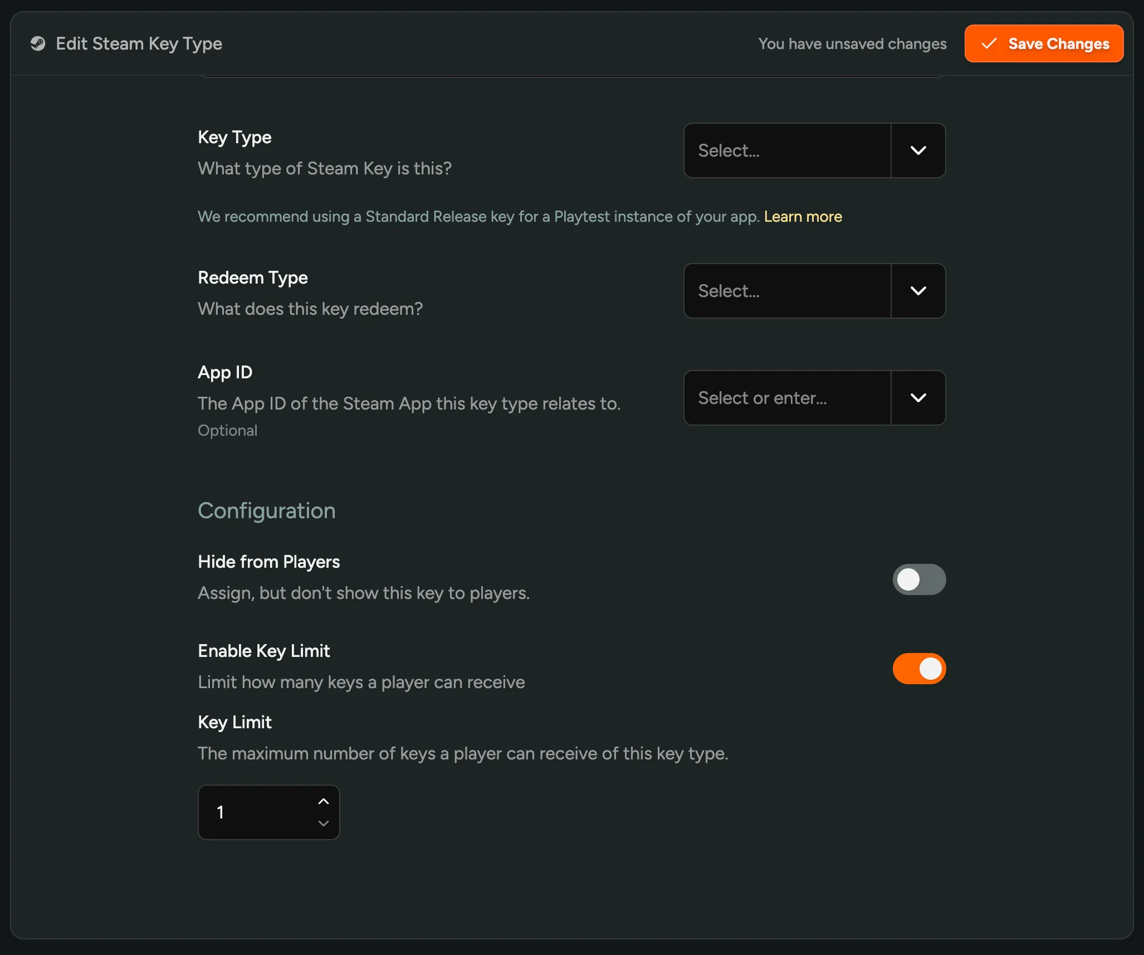Follow the Learn more link

(803, 216)
